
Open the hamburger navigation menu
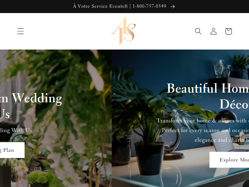[21, 31]
